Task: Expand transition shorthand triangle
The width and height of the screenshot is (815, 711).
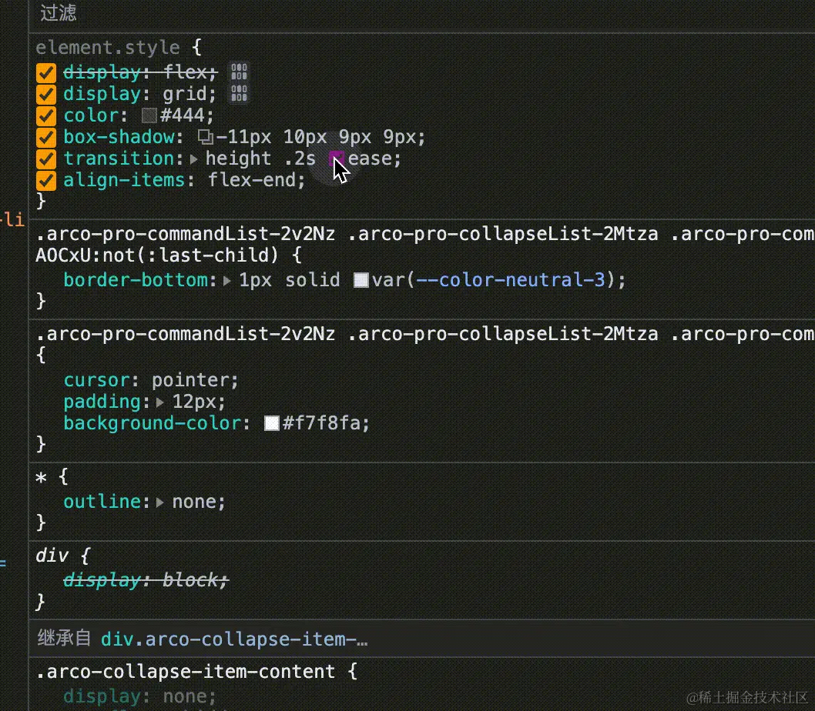Action: click(194, 159)
